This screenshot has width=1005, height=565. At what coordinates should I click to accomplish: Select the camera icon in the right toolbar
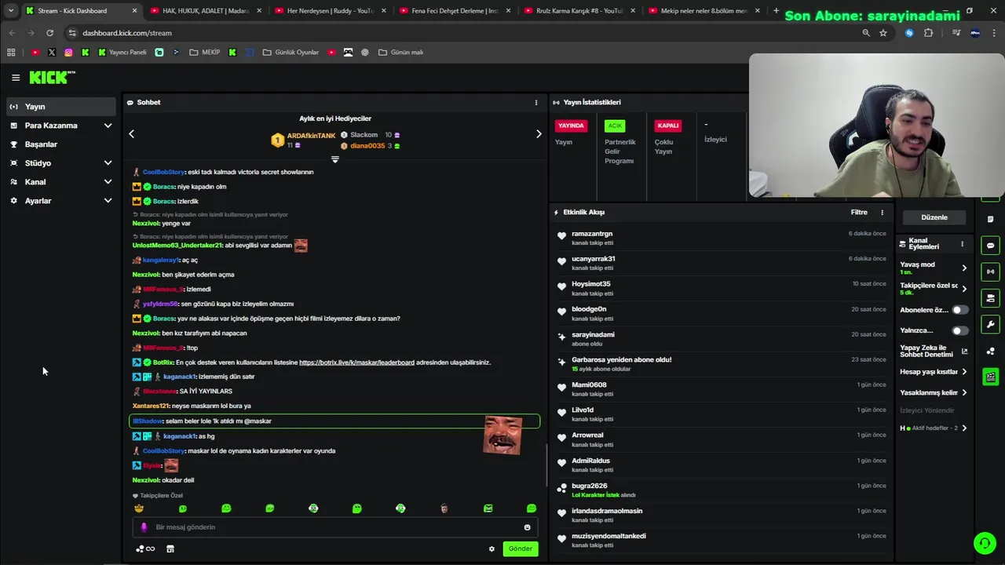point(990,298)
